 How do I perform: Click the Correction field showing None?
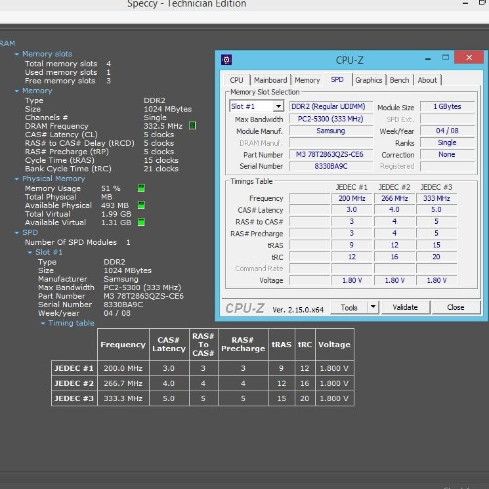447,154
